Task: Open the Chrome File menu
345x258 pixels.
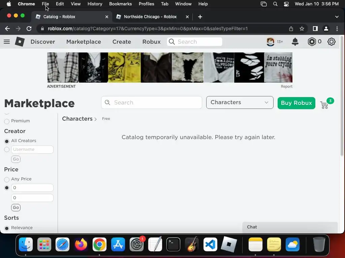Action: pos(45,4)
